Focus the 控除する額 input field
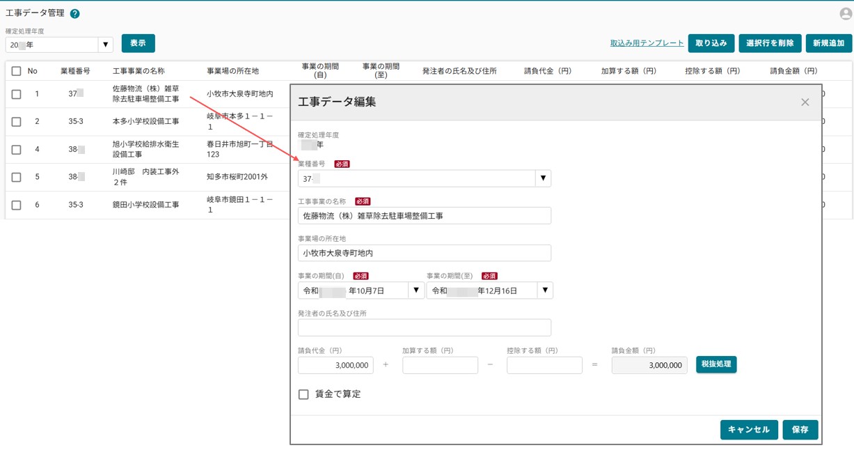The width and height of the screenshot is (854, 450). coord(544,365)
